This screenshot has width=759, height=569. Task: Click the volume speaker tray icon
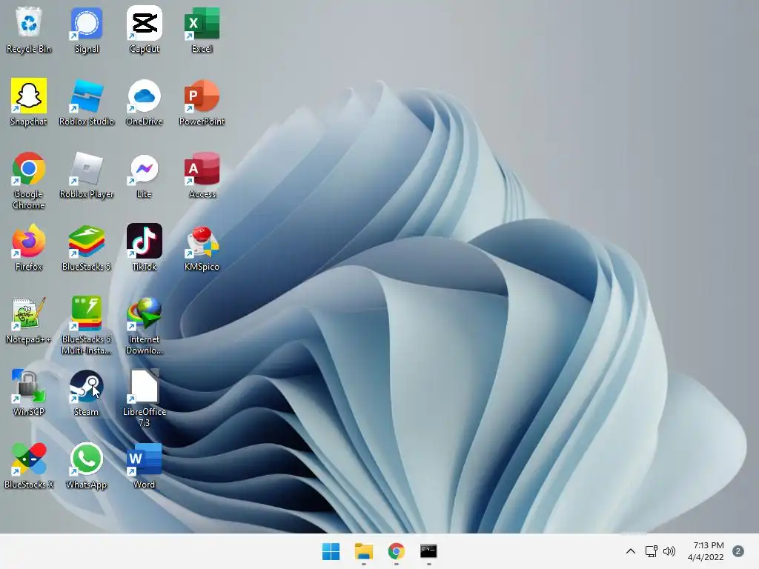669,551
